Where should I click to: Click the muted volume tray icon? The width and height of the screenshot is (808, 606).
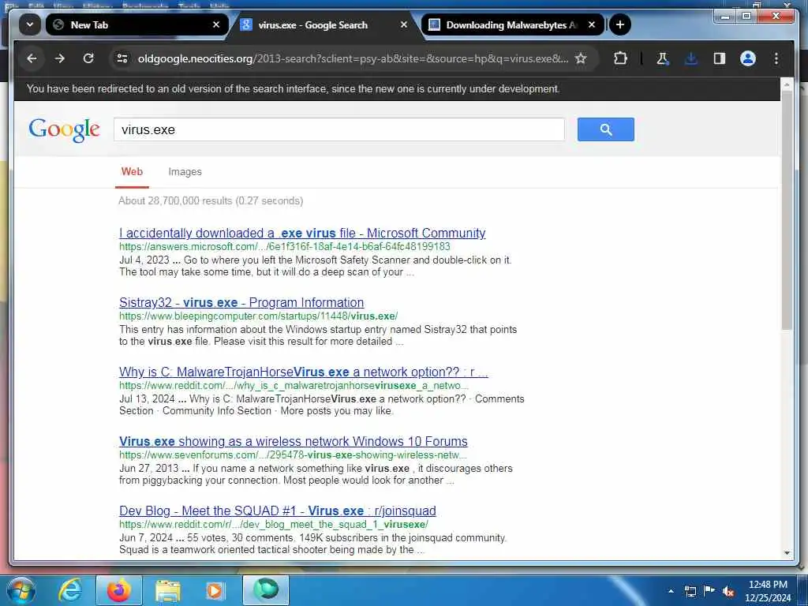[728, 592]
